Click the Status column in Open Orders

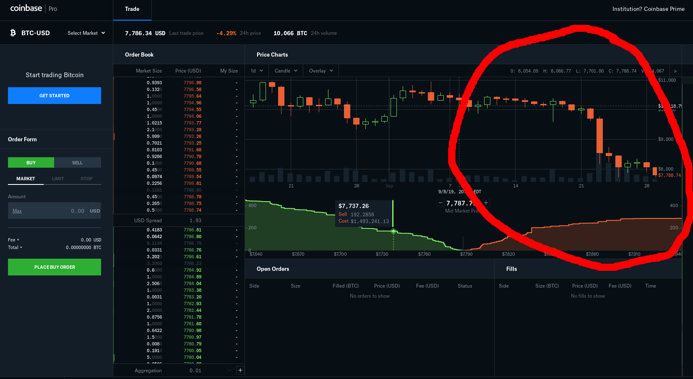465,286
